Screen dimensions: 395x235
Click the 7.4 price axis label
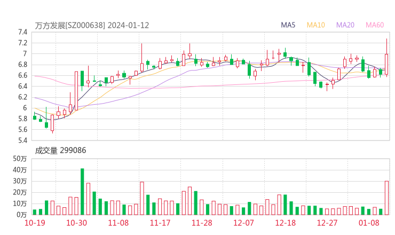[22, 32]
